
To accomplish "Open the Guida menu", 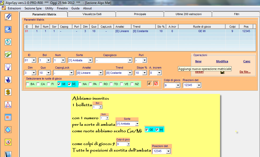I will point(75,8).
